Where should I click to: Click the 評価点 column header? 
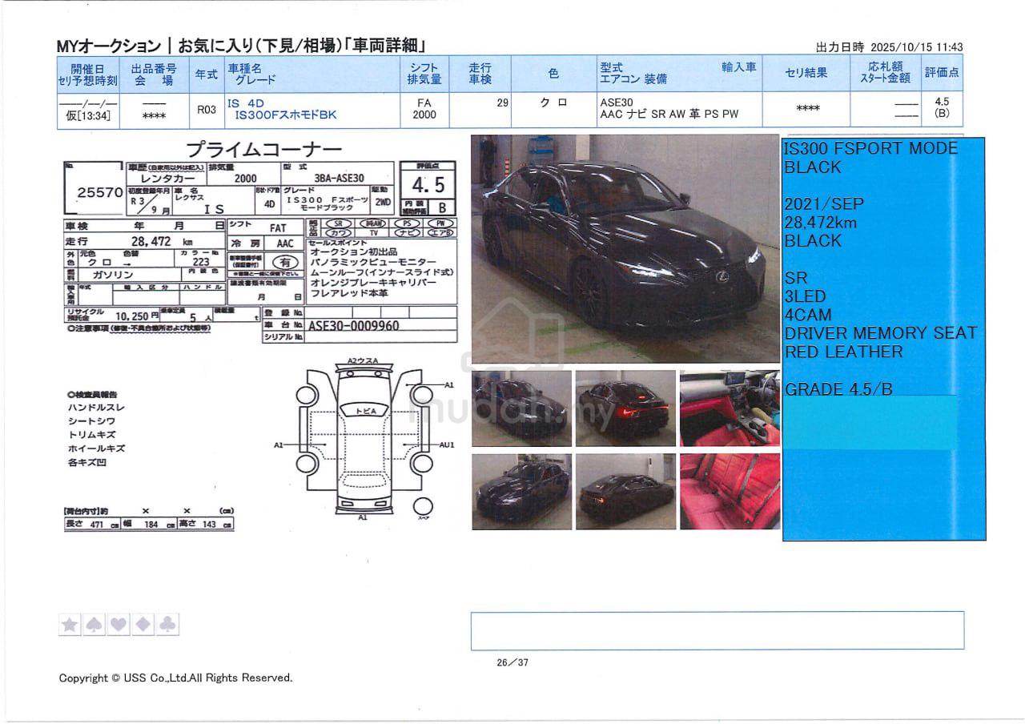coord(942,73)
